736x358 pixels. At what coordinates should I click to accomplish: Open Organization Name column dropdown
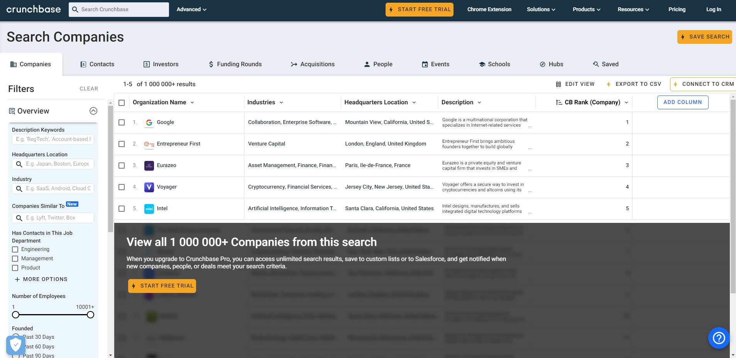point(192,102)
